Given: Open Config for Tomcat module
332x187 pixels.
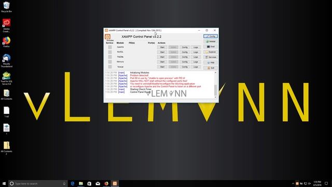Looking at the screenshot, I should click(185, 67).
